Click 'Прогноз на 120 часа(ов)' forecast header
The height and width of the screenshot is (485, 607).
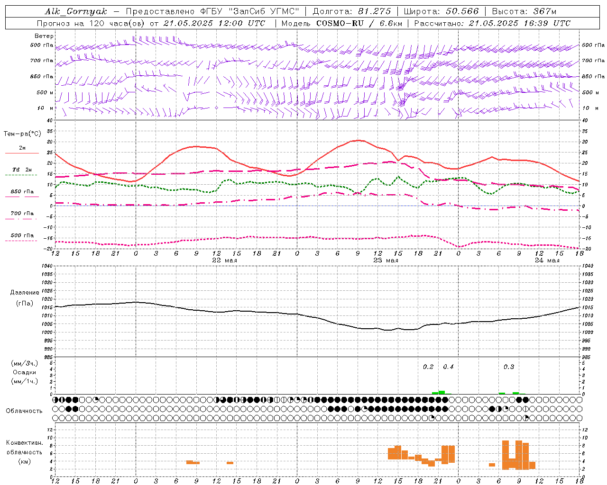tap(91, 23)
